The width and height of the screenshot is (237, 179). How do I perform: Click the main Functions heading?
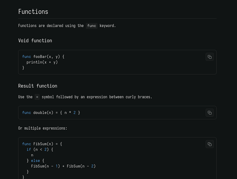click(x=33, y=11)
